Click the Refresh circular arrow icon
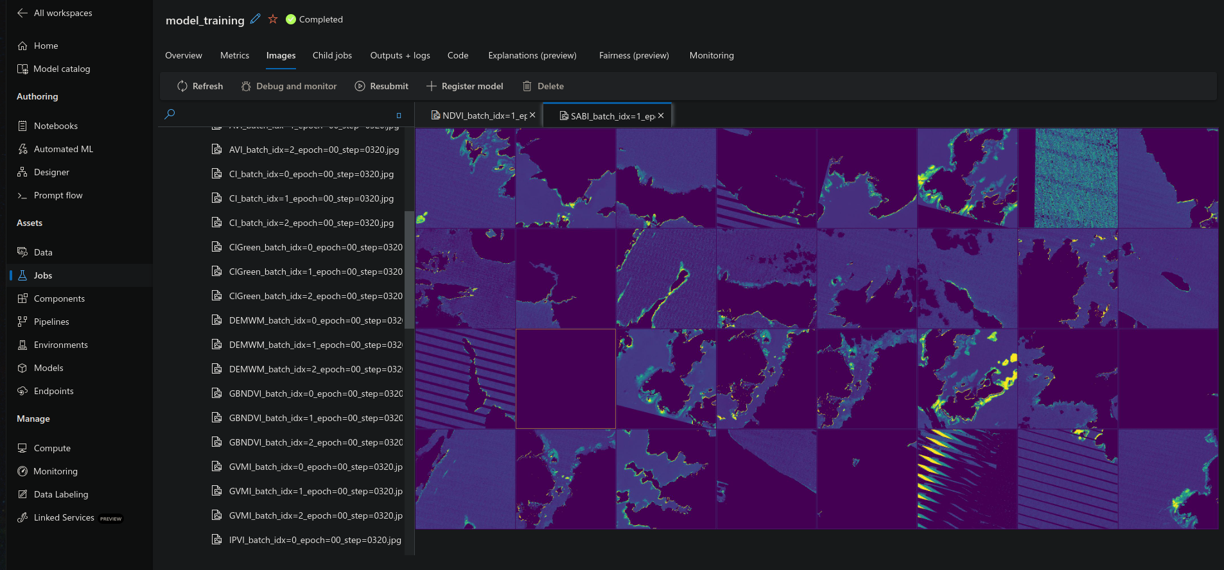Viewport: 1224px width, 570px height. click(182, 86)
